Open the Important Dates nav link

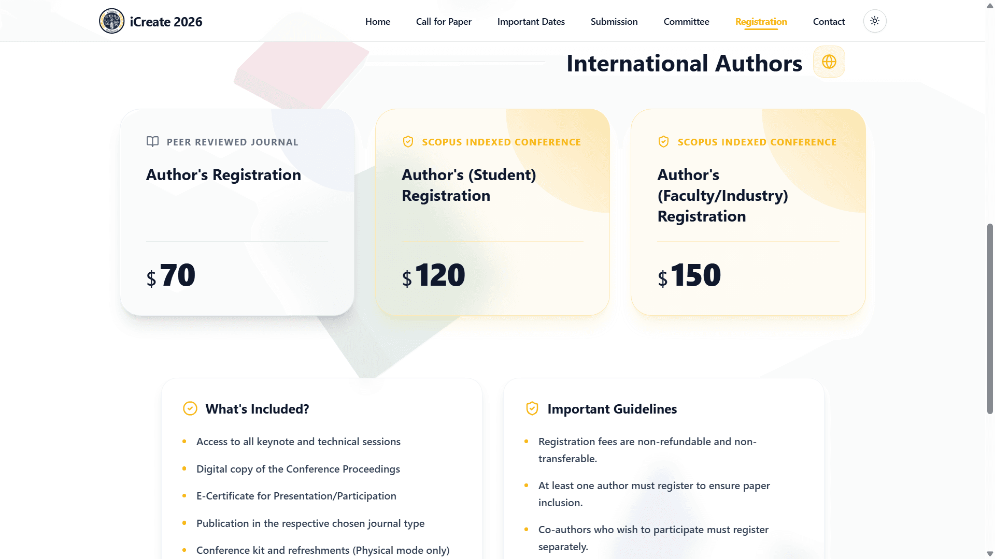pyautogui.click(x=531, y=22)
